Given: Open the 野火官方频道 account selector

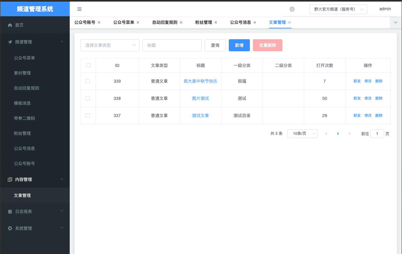Looking at the screenshot, I should (x=338, y=9).
